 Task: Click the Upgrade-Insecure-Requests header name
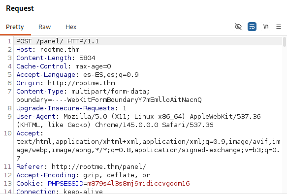pos(65,108)
